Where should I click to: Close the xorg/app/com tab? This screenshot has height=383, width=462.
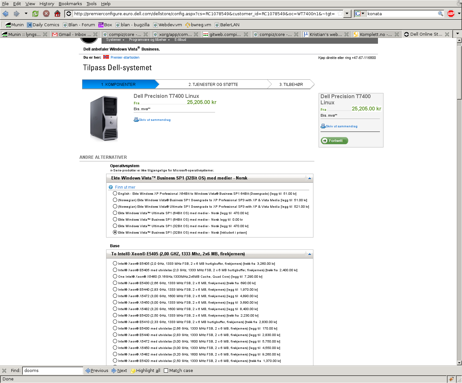click(x=196, y=34)
